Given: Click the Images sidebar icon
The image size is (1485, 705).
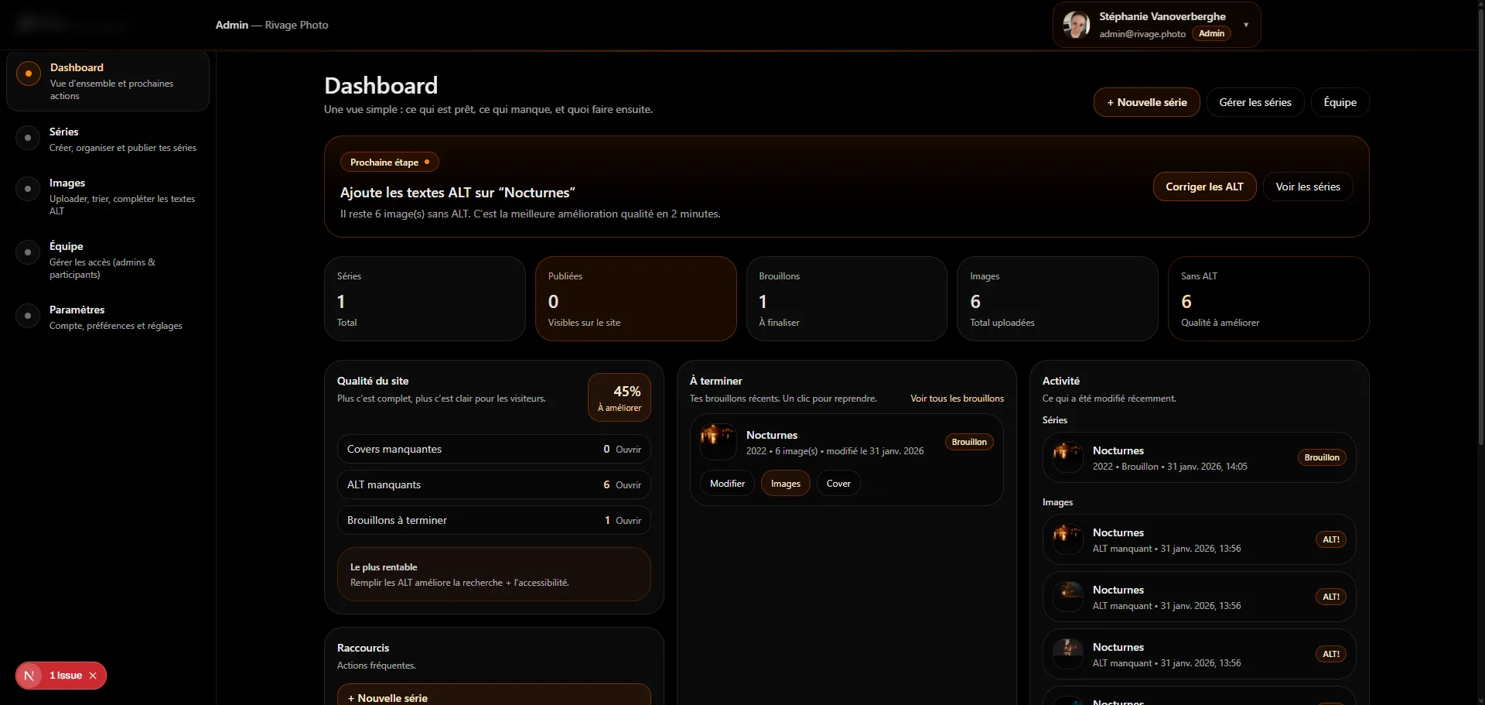Looking at the screenshot, I should 28,189.
